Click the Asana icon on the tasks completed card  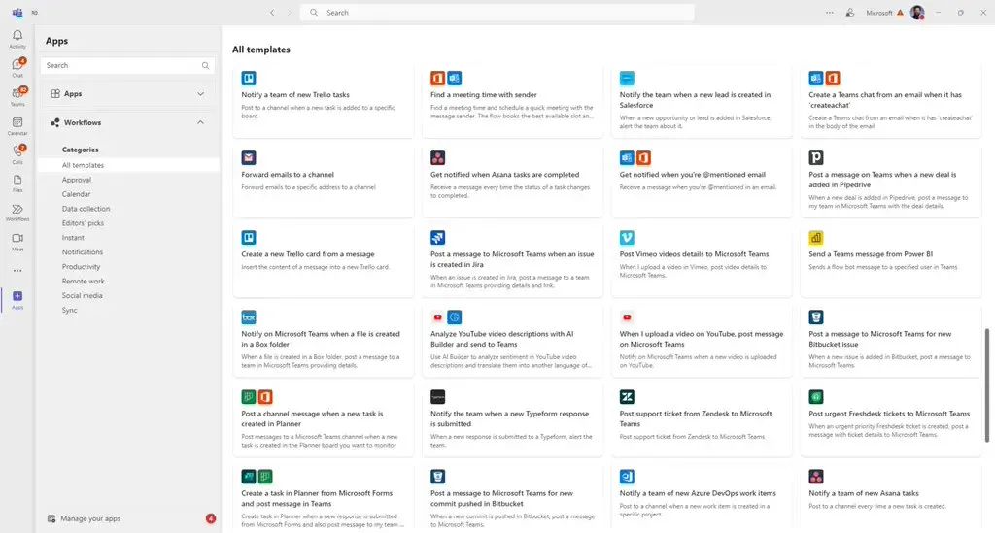(x=438, y=158)
